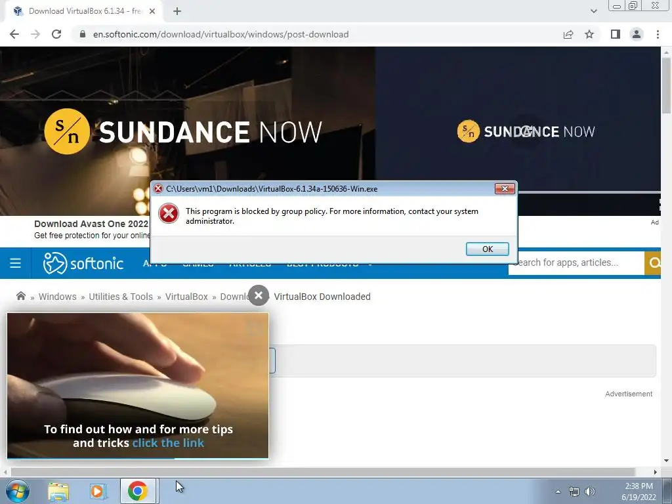Close the floating video with X button

(x=259, y=295)
